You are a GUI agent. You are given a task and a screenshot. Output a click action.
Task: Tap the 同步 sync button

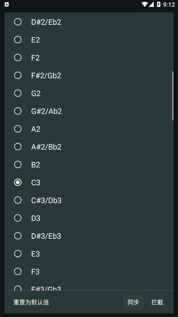[x=133, y=302]
